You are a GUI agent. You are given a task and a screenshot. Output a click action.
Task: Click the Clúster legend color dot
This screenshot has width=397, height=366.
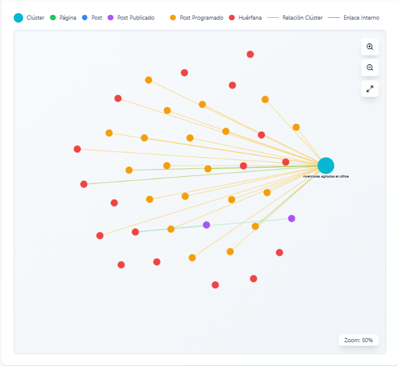(18, 18)
